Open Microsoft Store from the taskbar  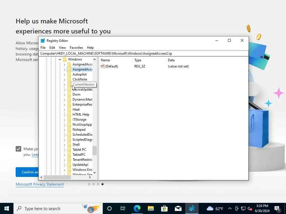[164, 208]
